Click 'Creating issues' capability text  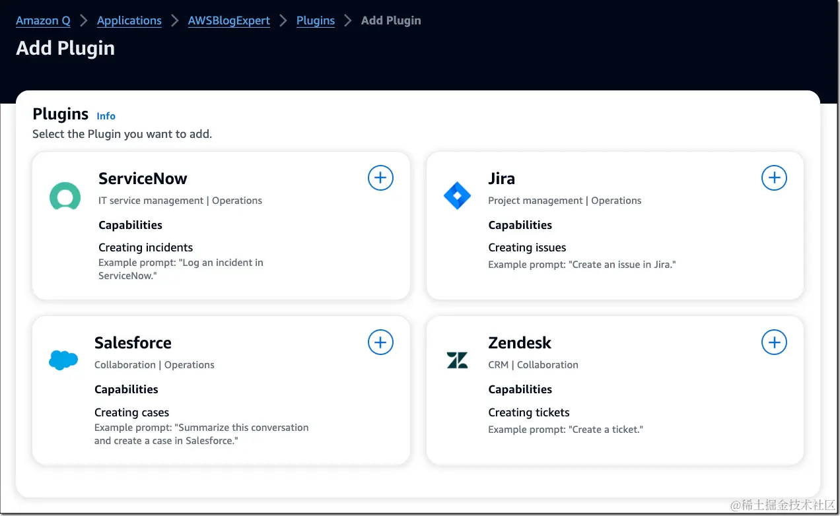tap(527, 247)
